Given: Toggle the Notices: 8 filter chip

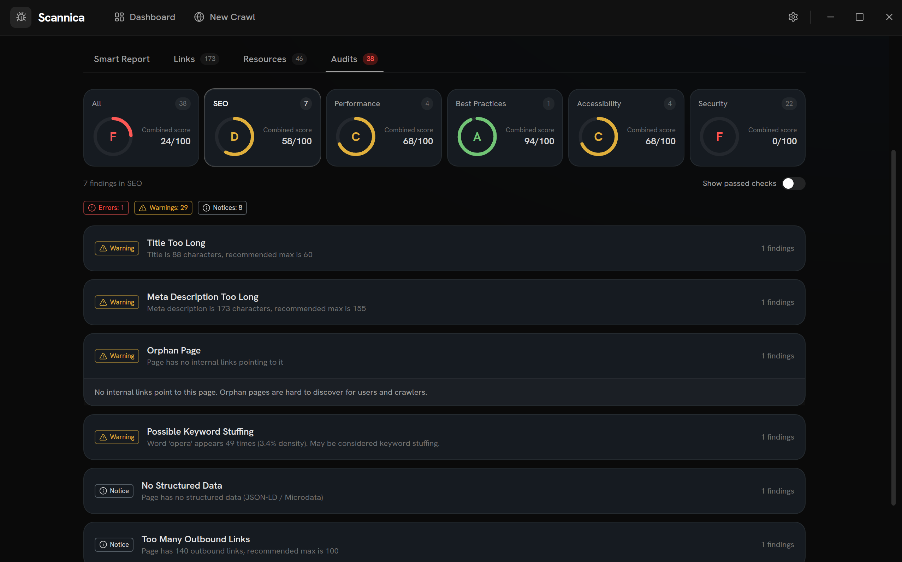Looking at the screenshot, I should [x=222, y=207].
